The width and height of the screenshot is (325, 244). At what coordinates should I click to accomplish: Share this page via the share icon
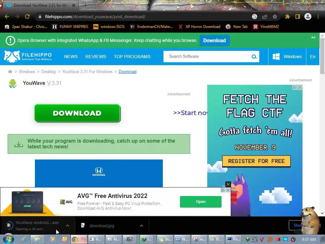pos(265,17)
